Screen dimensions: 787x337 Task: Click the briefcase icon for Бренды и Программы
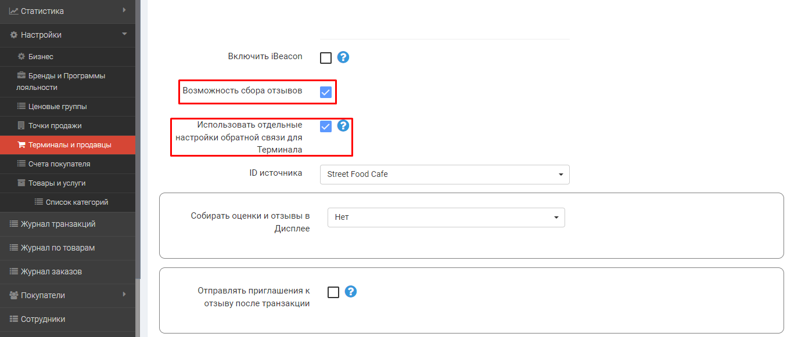(21, 76)
